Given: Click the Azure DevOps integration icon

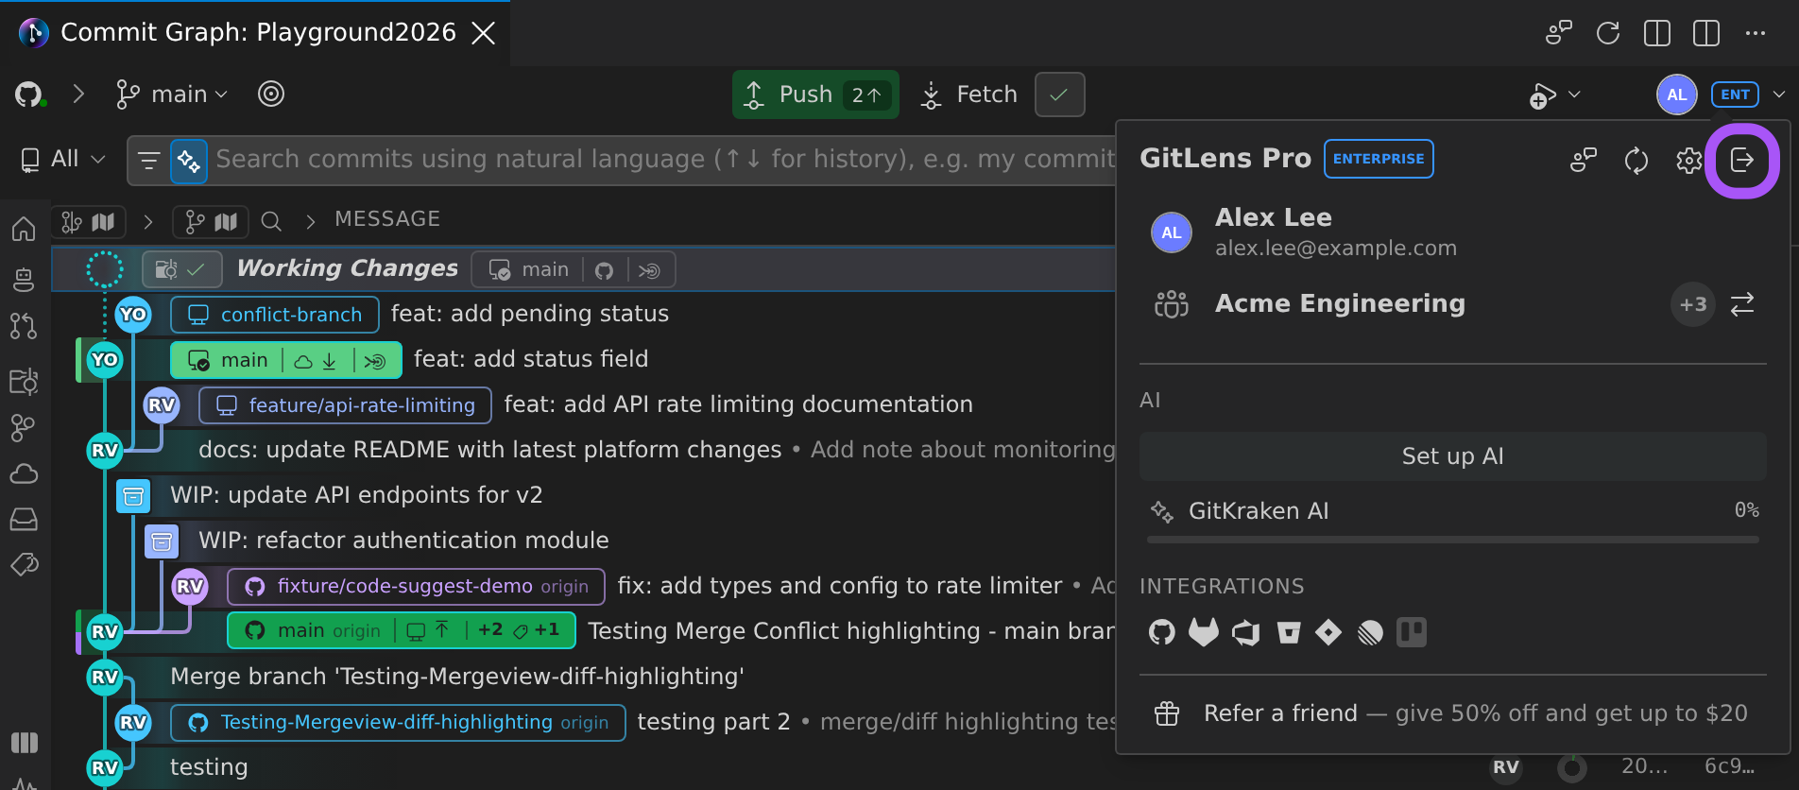Looking at the screenshot, I should 1246,632.
